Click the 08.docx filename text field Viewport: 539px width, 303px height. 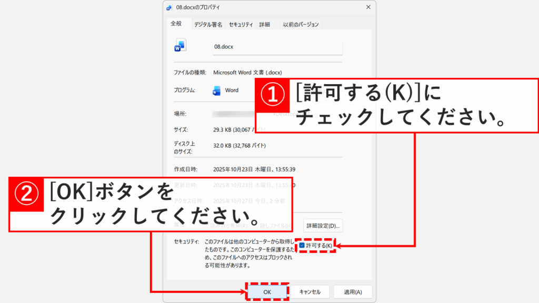(277, 47)
